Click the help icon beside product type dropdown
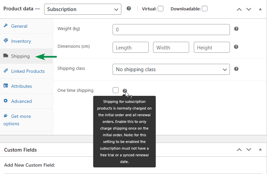The width and height of the screenshot is (267, 174). click(129, 9)
